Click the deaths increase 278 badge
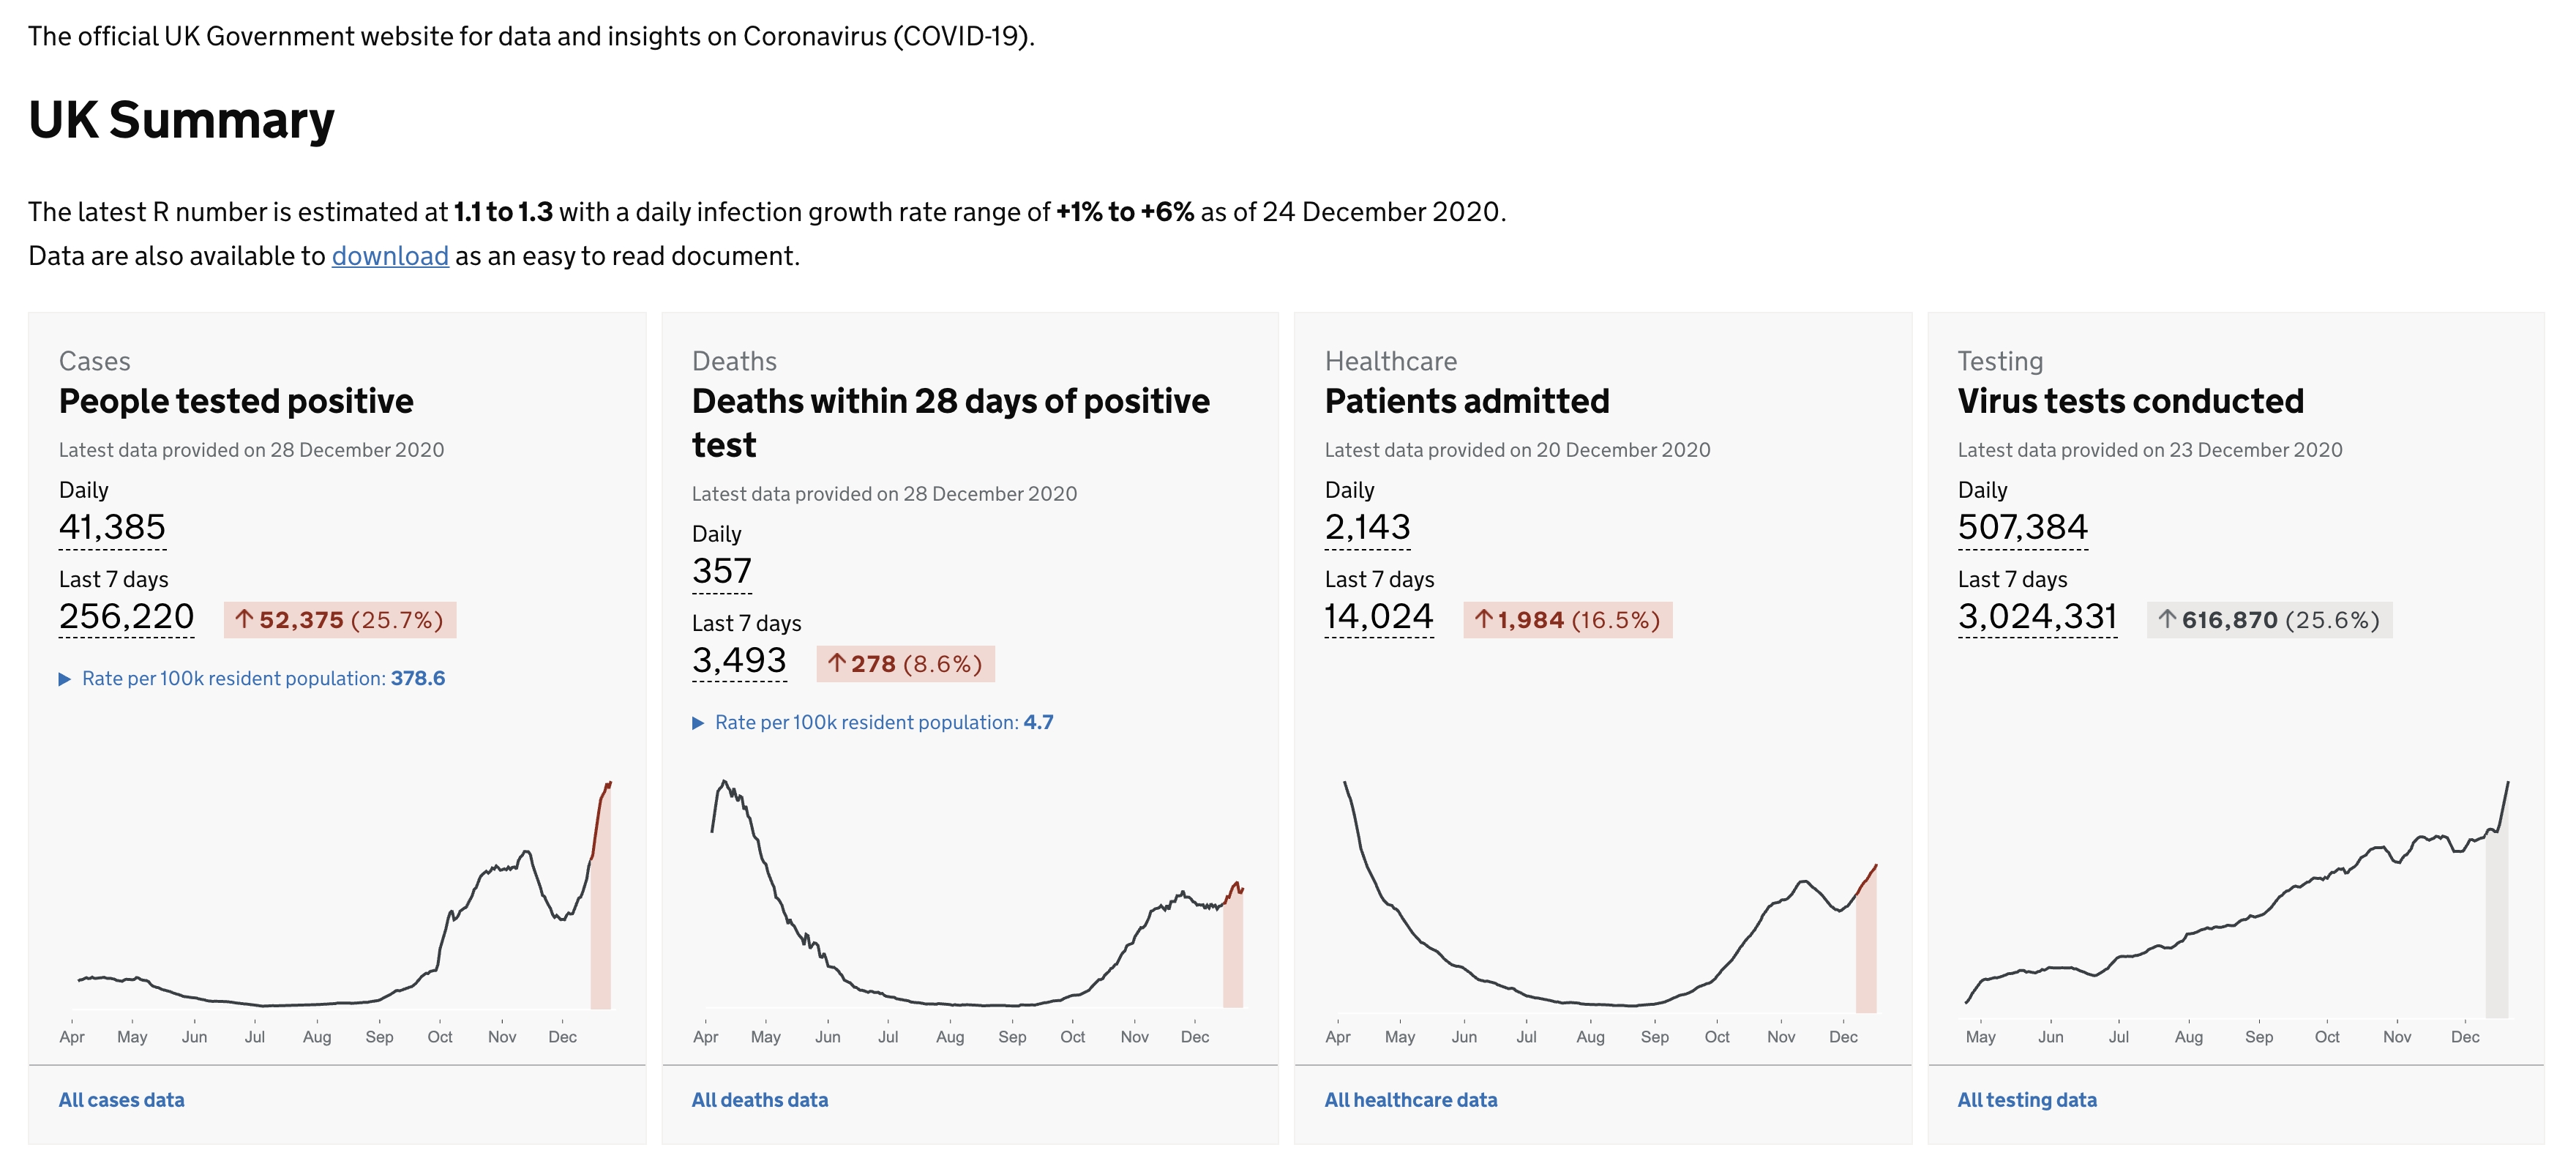The width and height of the screenshot is (2576, 1161). (x=906, y=664)
